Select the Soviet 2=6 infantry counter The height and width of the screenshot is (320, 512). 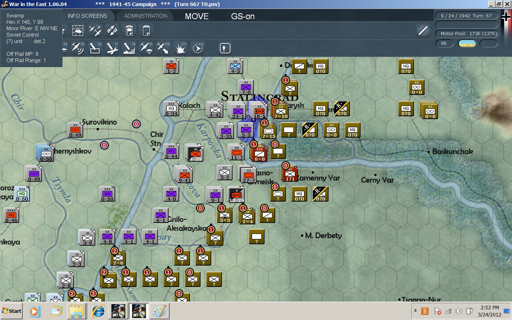118,258
